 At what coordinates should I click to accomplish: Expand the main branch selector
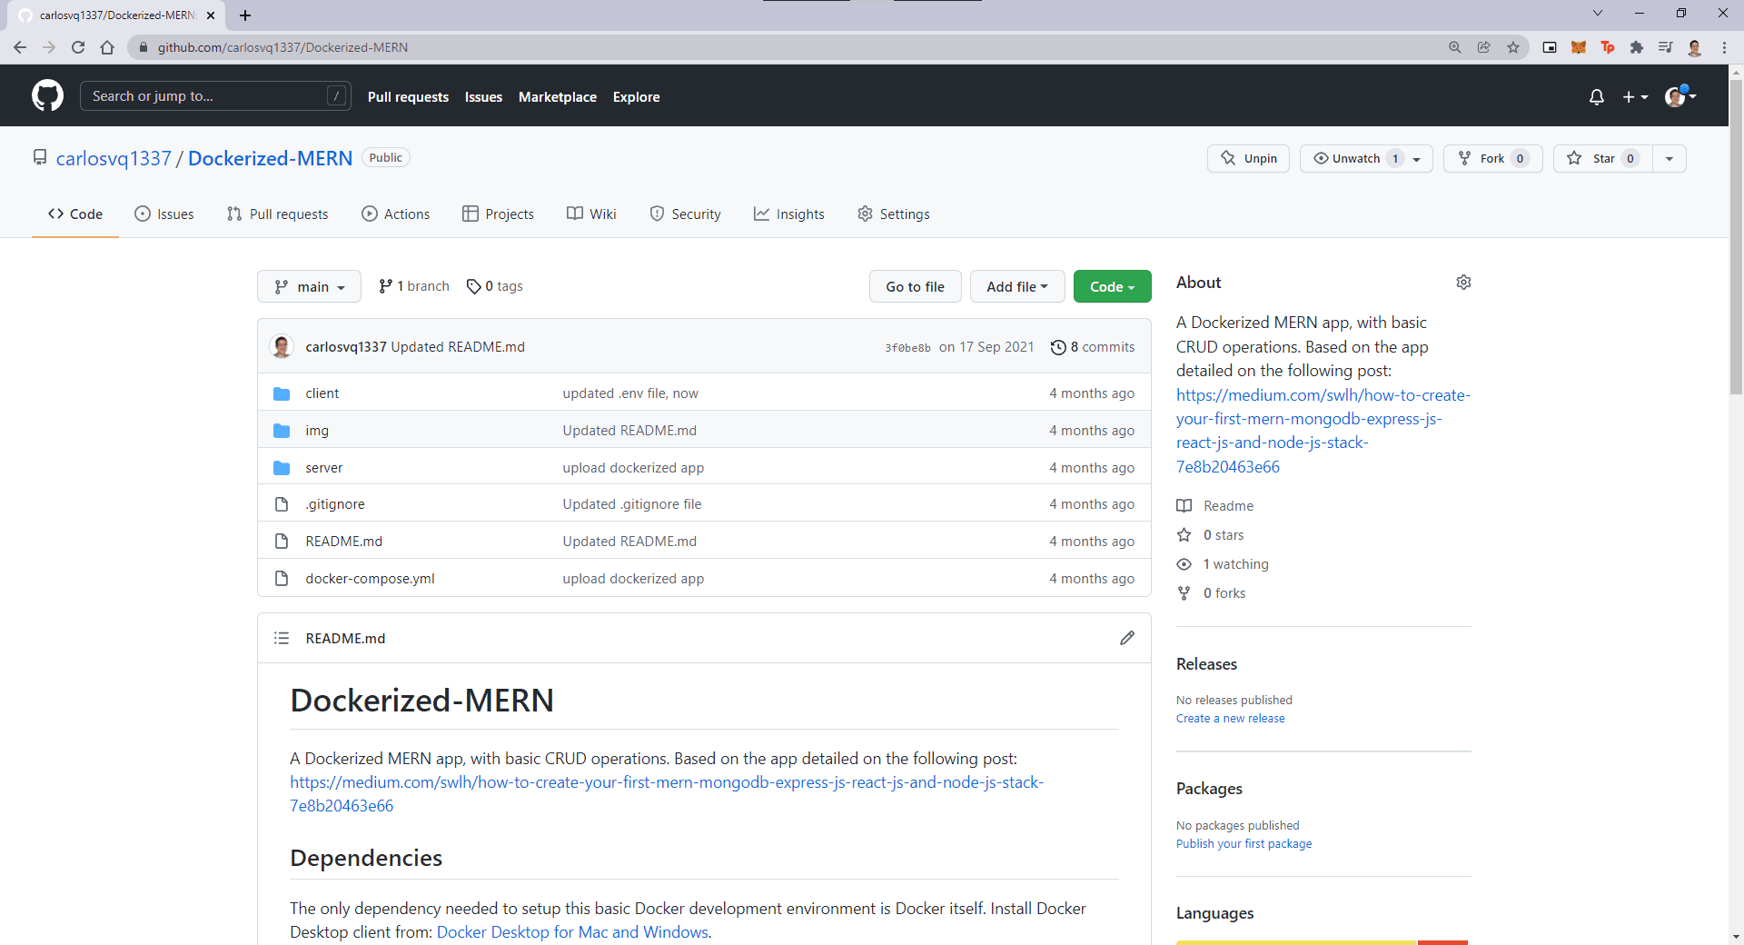click(x=309, y=286)
